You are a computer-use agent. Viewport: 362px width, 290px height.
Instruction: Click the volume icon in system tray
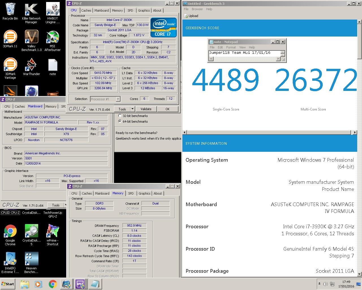tap(325, 284)
